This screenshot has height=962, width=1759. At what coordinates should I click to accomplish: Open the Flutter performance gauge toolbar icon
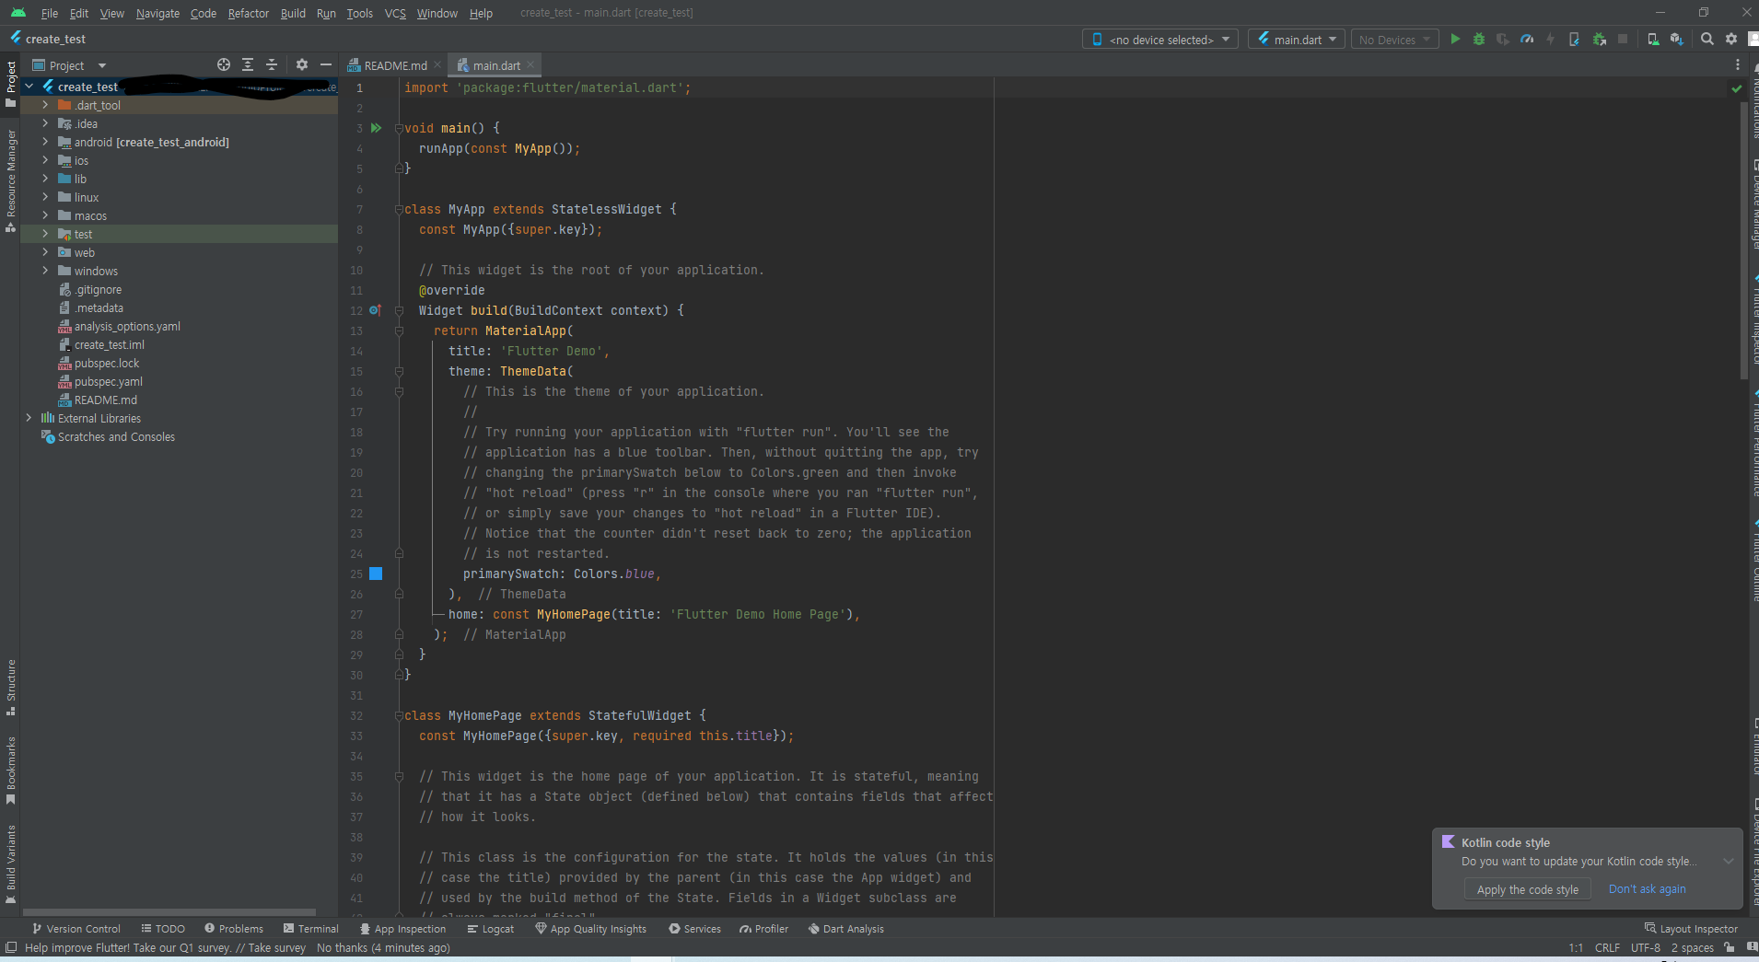(1527, 39)
